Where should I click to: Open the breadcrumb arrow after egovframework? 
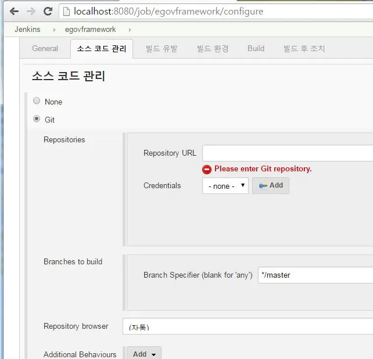pos(130,30)
